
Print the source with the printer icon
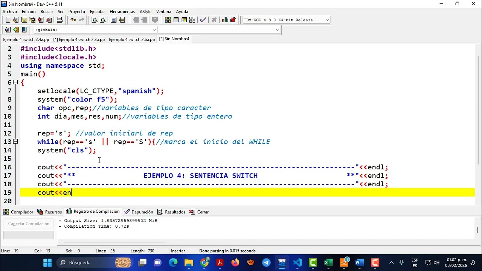pos(59,20)
